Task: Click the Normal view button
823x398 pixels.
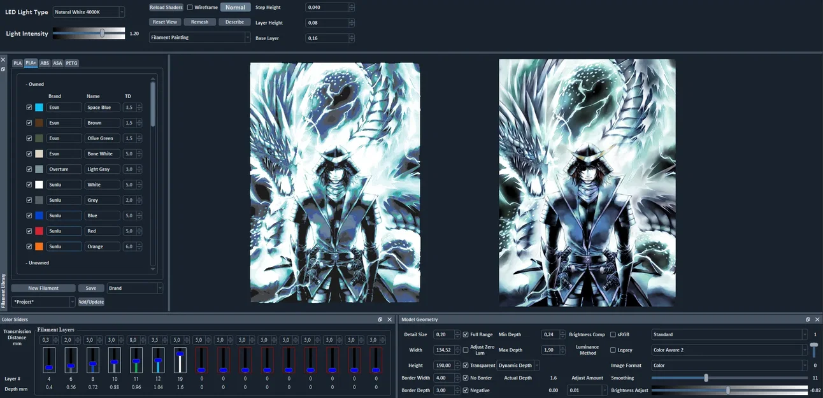Action: coord(235,8)
